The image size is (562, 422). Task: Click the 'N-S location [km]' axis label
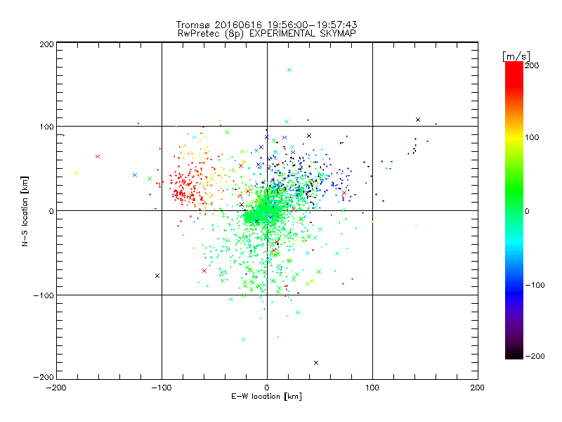(25, 212)
